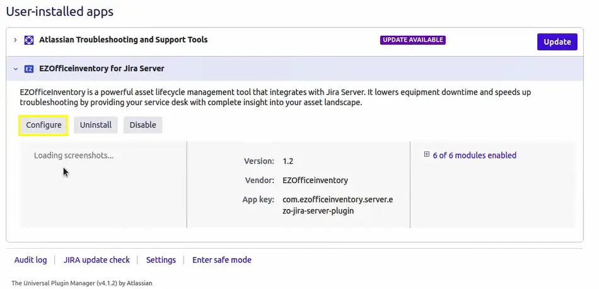
Task: Click the User-installed apps heading
Action: pos(60,11)
